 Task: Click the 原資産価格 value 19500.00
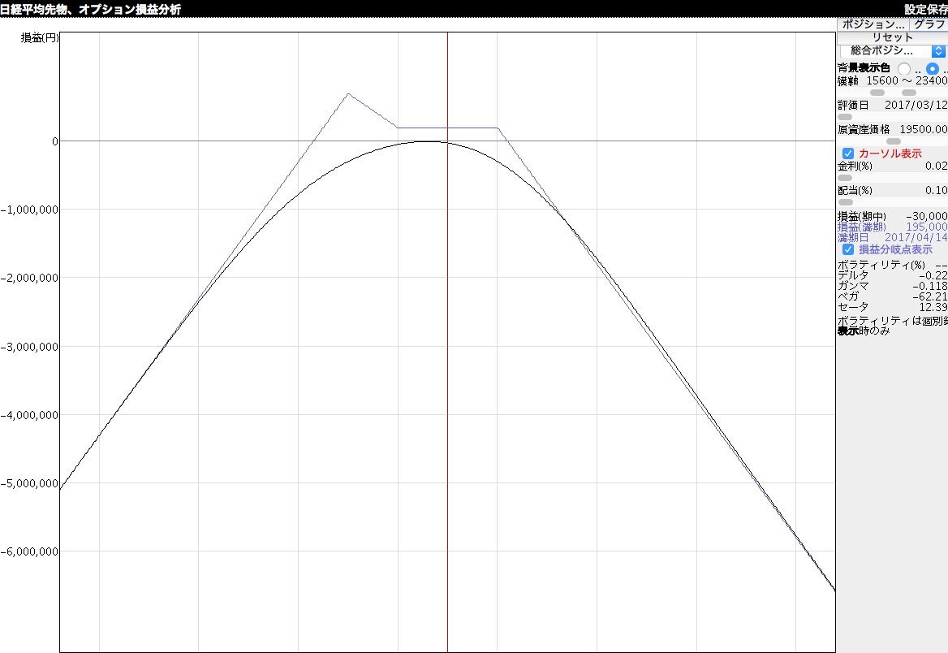(924, 129)
